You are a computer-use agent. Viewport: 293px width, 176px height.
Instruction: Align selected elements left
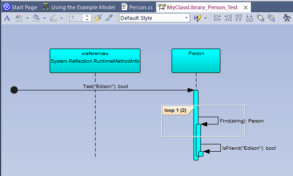(x=217, y=18)
